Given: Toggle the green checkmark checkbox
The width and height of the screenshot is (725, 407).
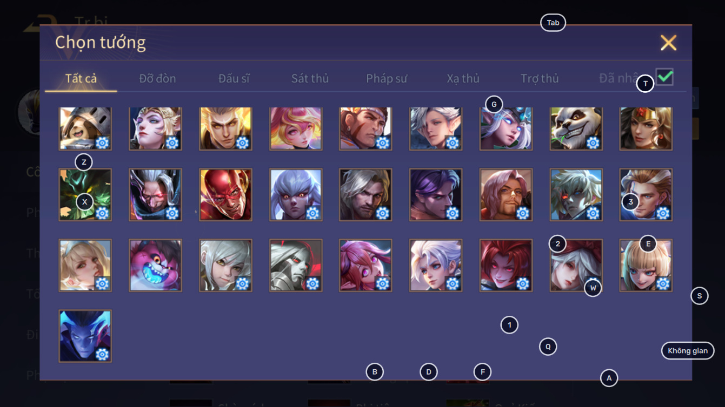Looking at the screenshot, I should coord(665,77).
